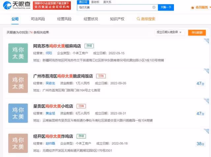The width and height of the screenshot is (211, 157).
Task: Click the address line of the 阿克苏市 store
Action: 99,60
